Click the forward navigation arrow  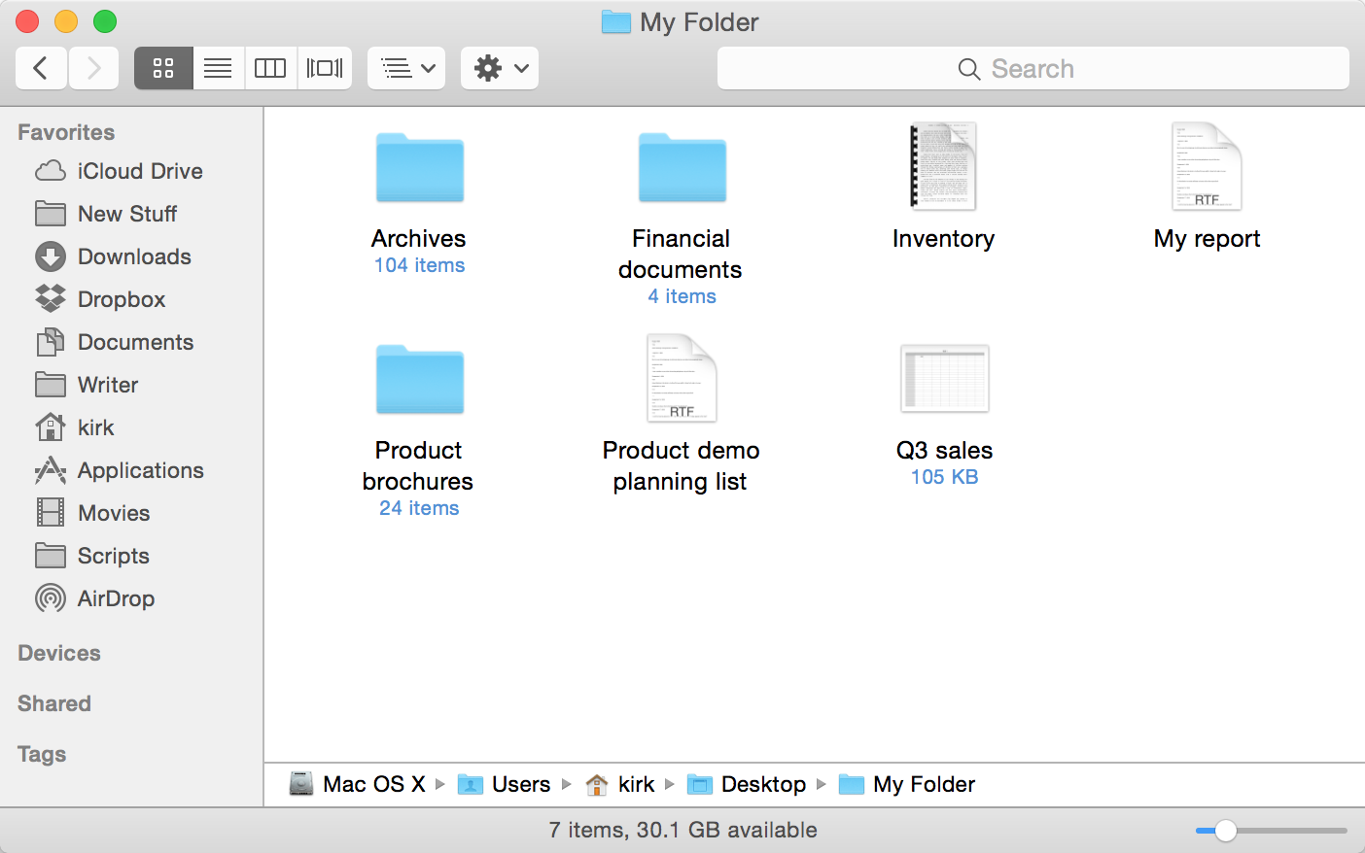93,68
